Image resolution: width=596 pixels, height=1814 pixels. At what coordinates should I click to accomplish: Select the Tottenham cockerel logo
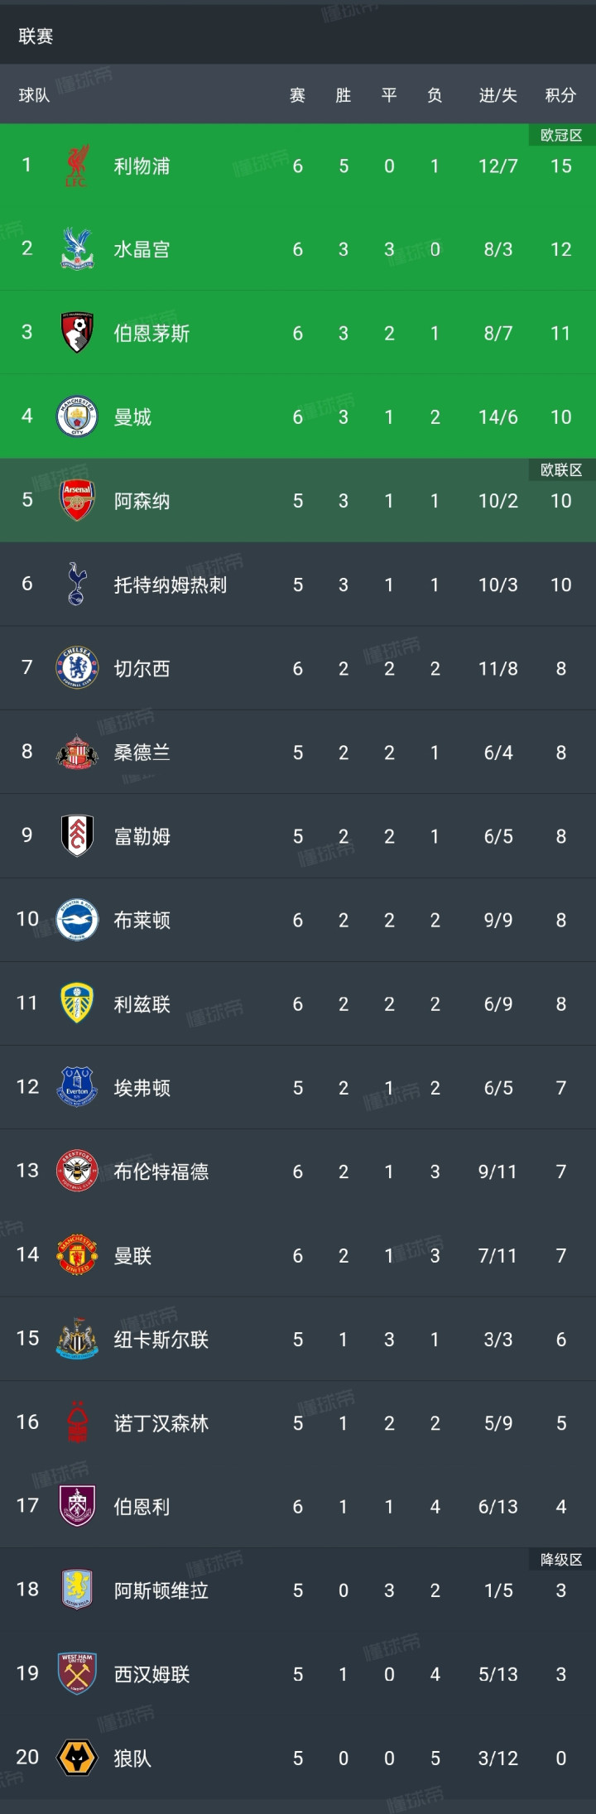pyautogui.click(x=77, y=584)
